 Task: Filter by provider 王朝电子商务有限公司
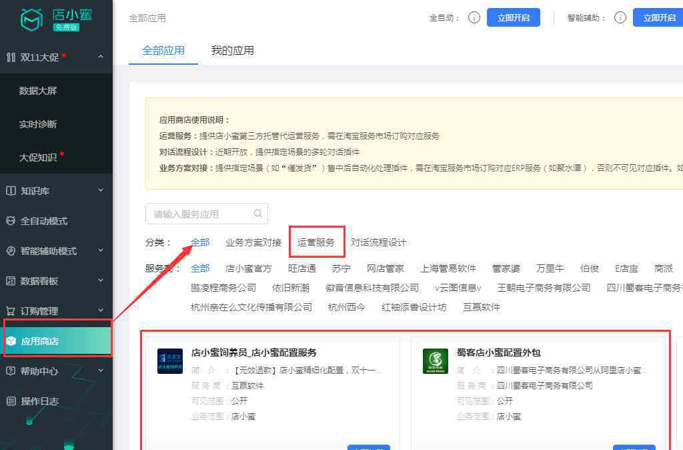pyautogui.click(x=544, y=288)
